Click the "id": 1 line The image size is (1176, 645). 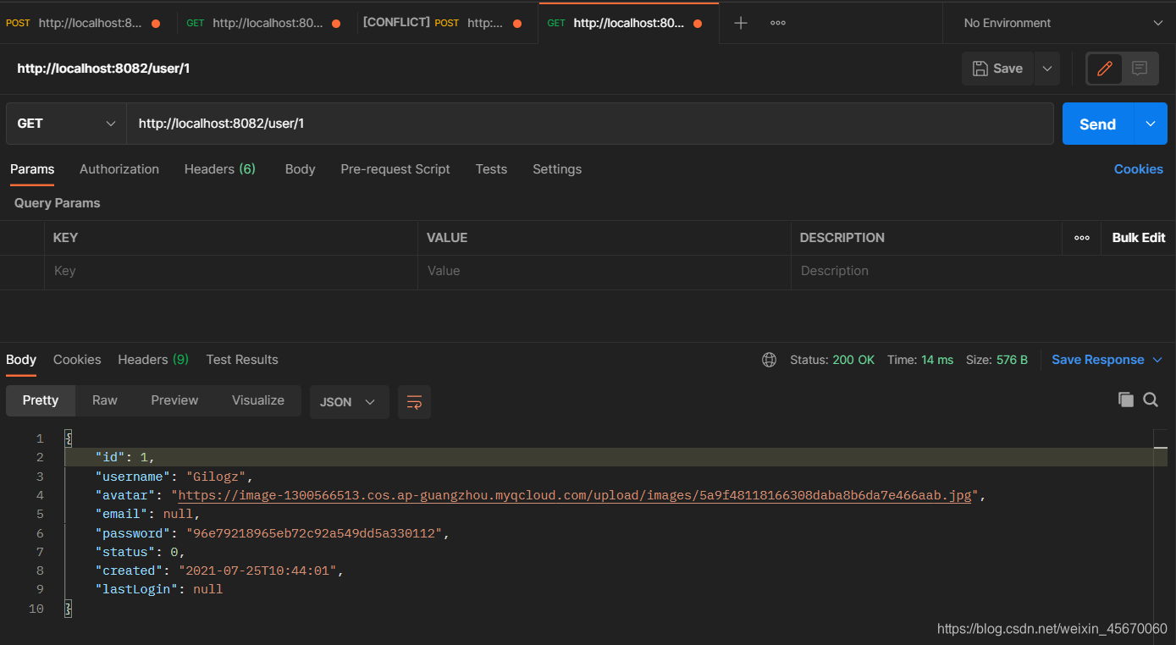[x=124, y=457]
